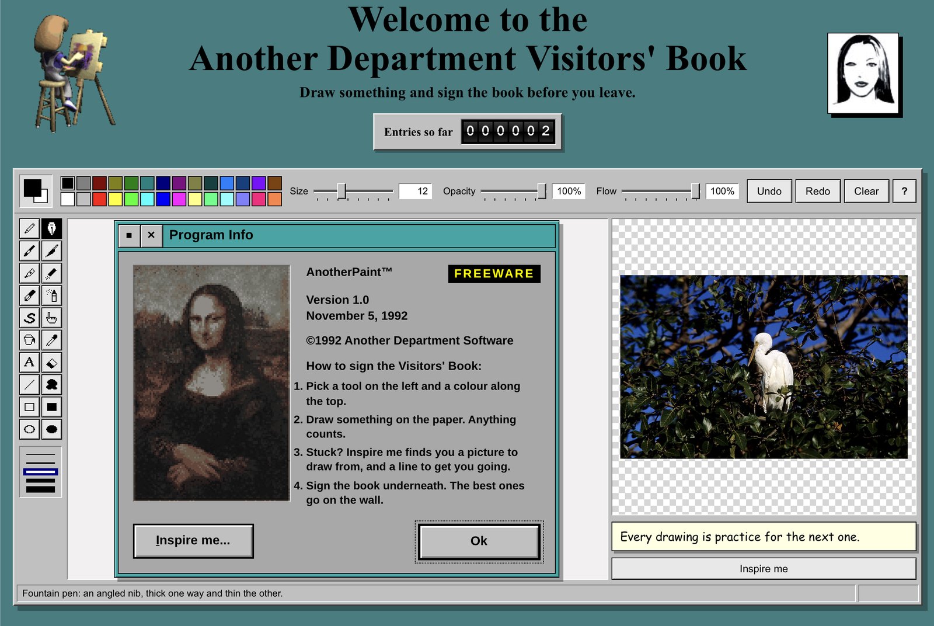Choose the filled Ellipse tool

51,429
